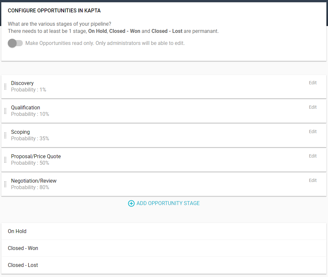Click the read-only toggle's slider knob
The height and width of the screenshot is (277, 328).
tap(12, 43)
